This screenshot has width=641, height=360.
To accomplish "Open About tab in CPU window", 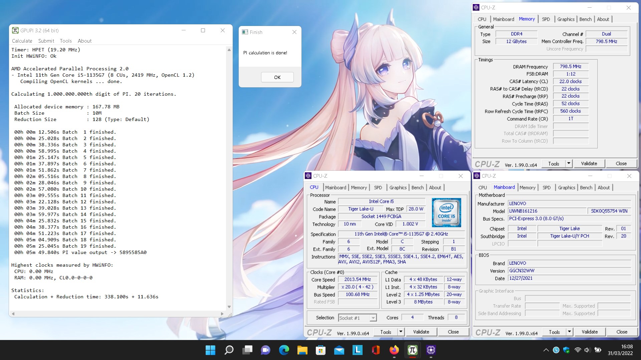I will [x=435, y=188].
